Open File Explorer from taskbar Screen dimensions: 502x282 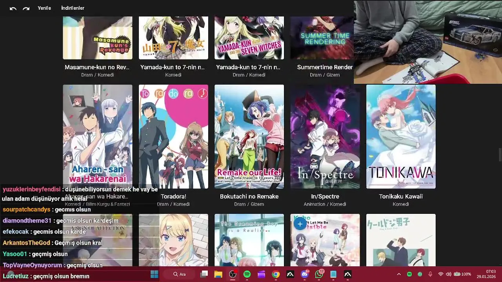click(218, 274)
